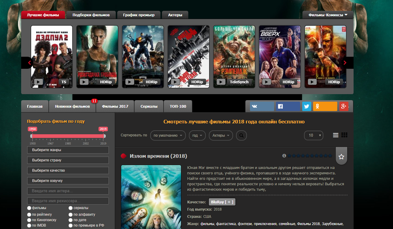Click the Twitter share icon
393x229 pixels.
click(307, 106)
